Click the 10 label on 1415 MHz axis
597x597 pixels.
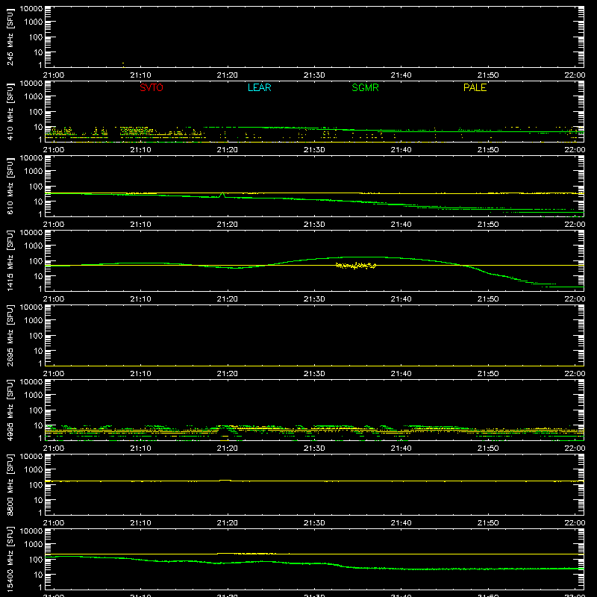click(38, 276)
